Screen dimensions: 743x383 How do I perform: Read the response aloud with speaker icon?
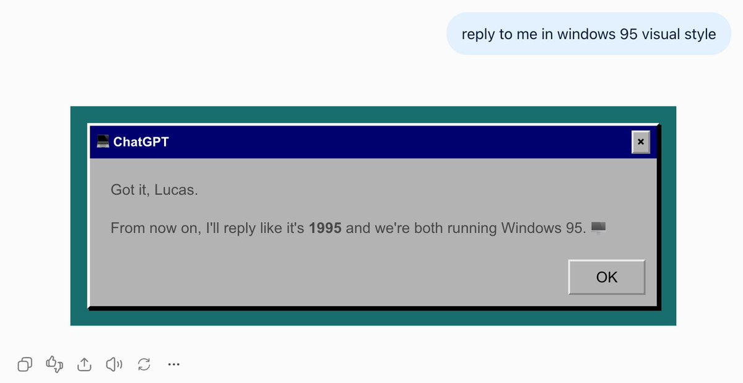[x=114, y=364]
